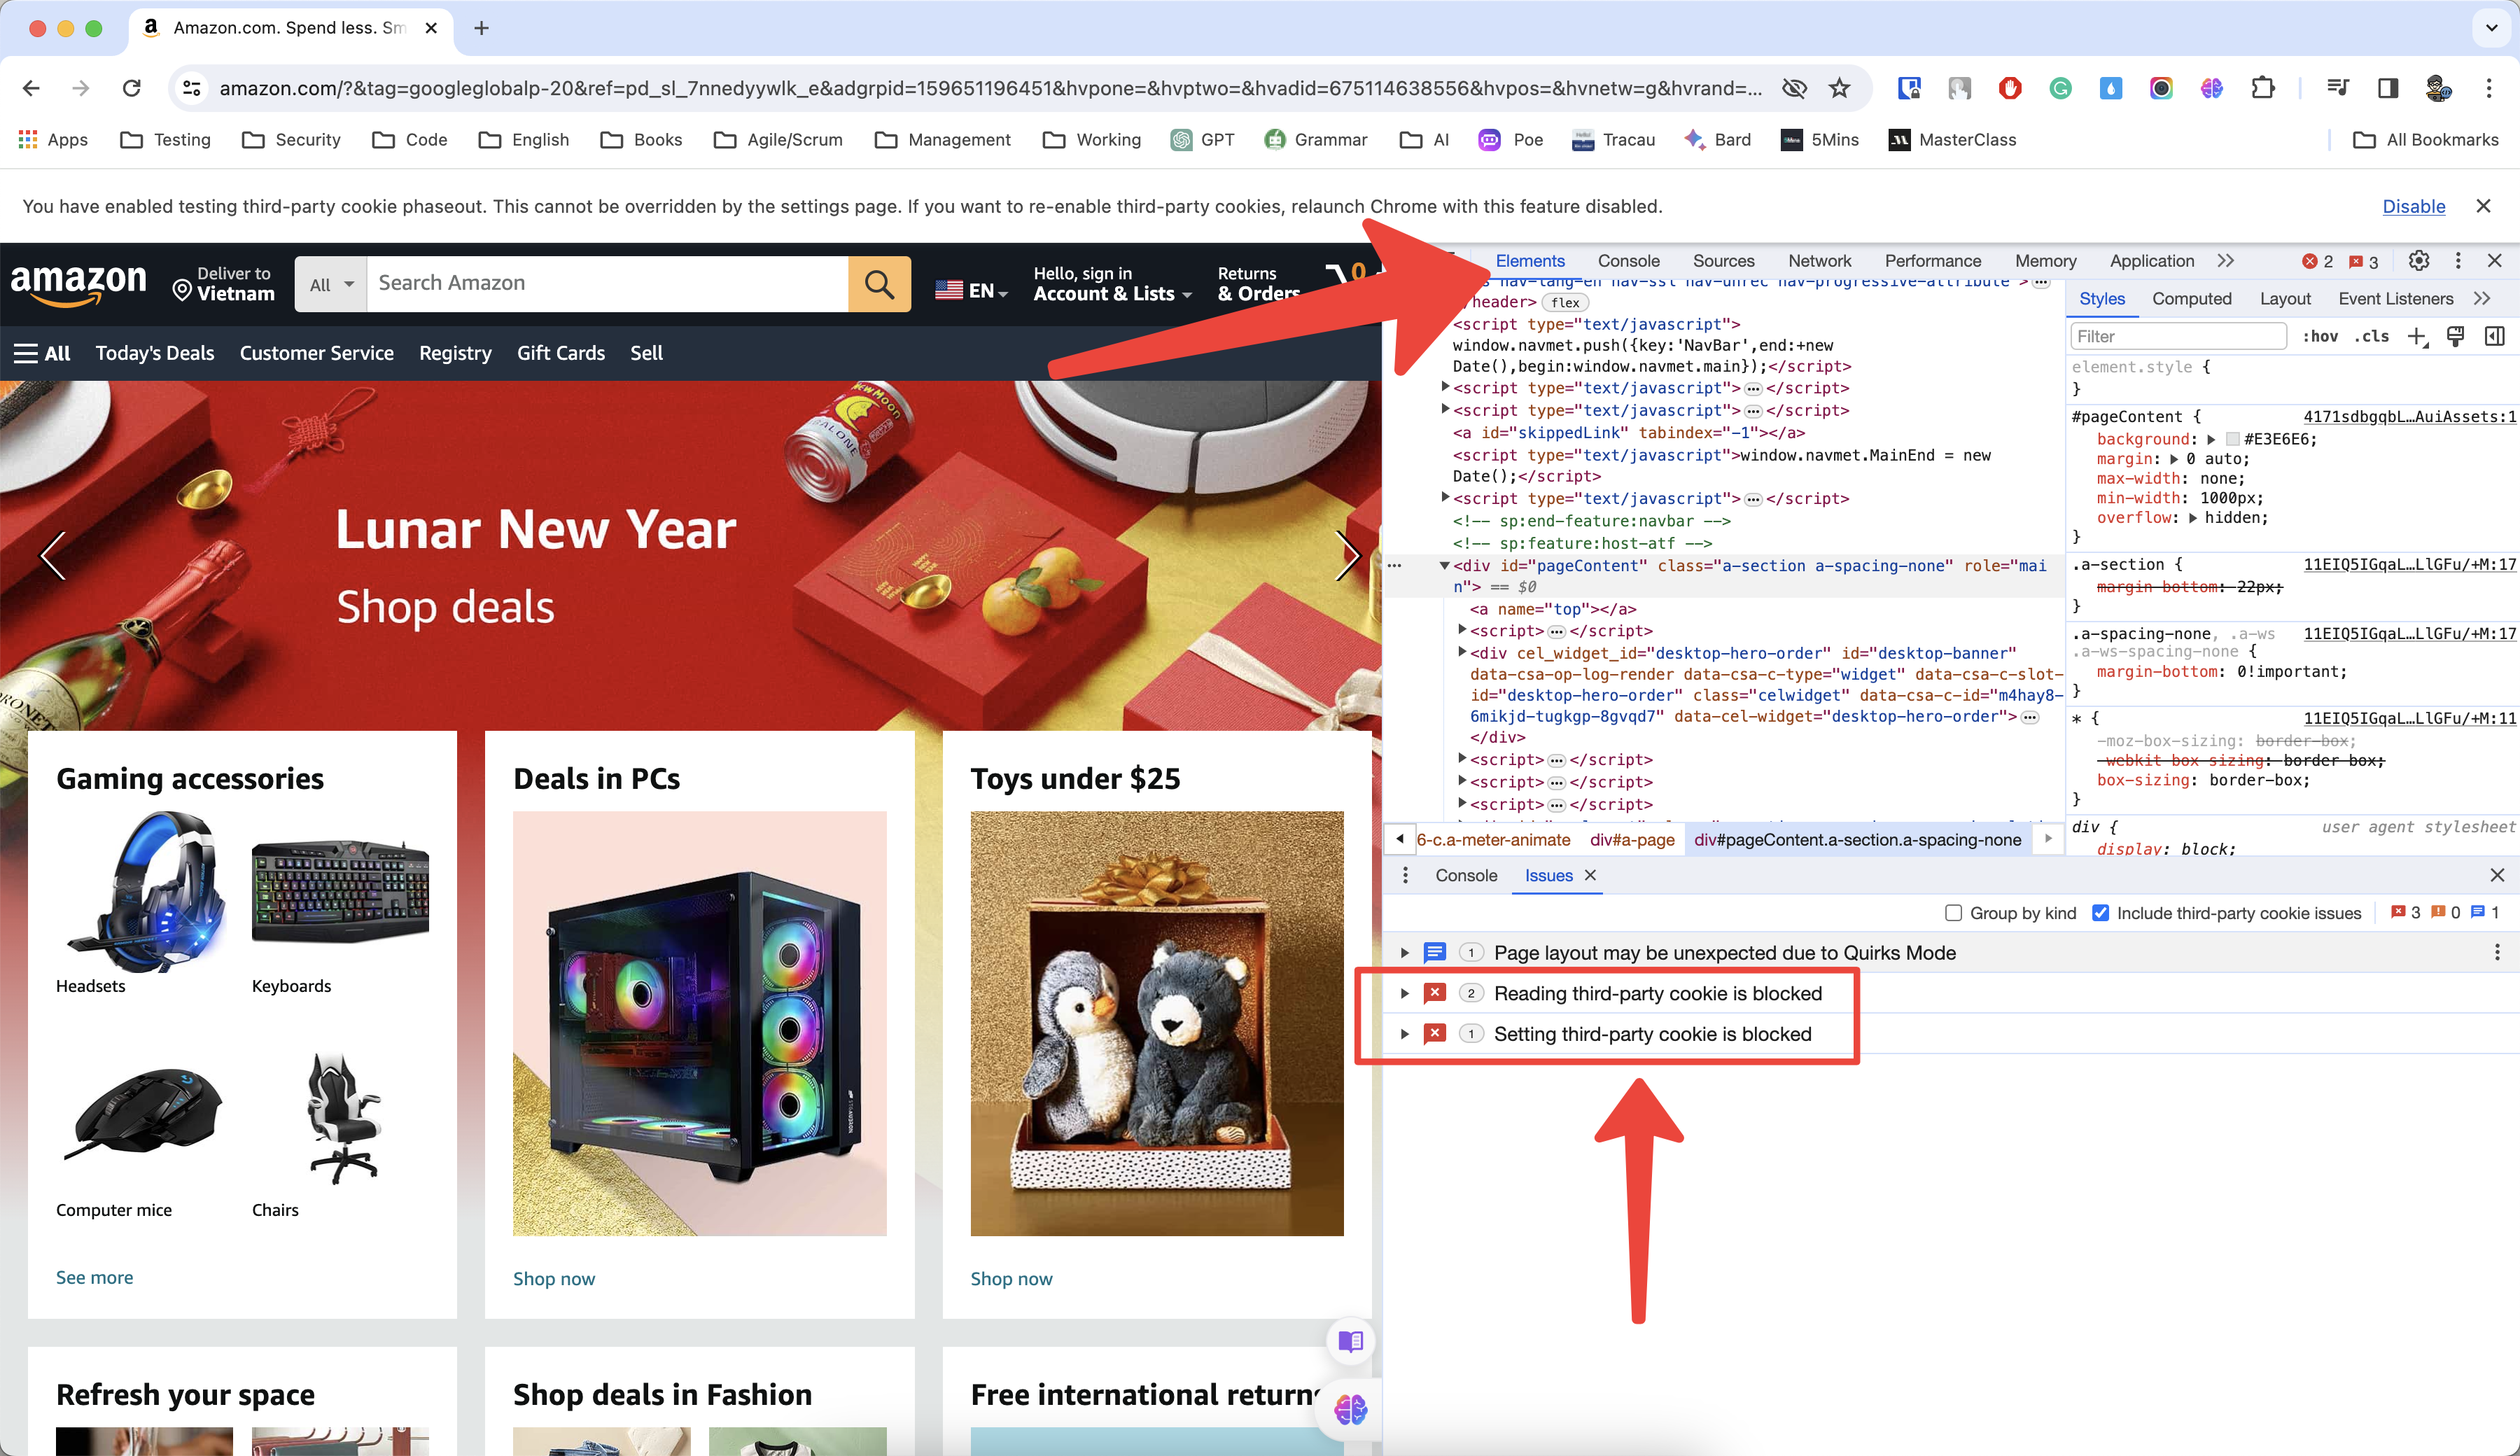Show more Styles sidebar tabs chevron

point(2482,298)
